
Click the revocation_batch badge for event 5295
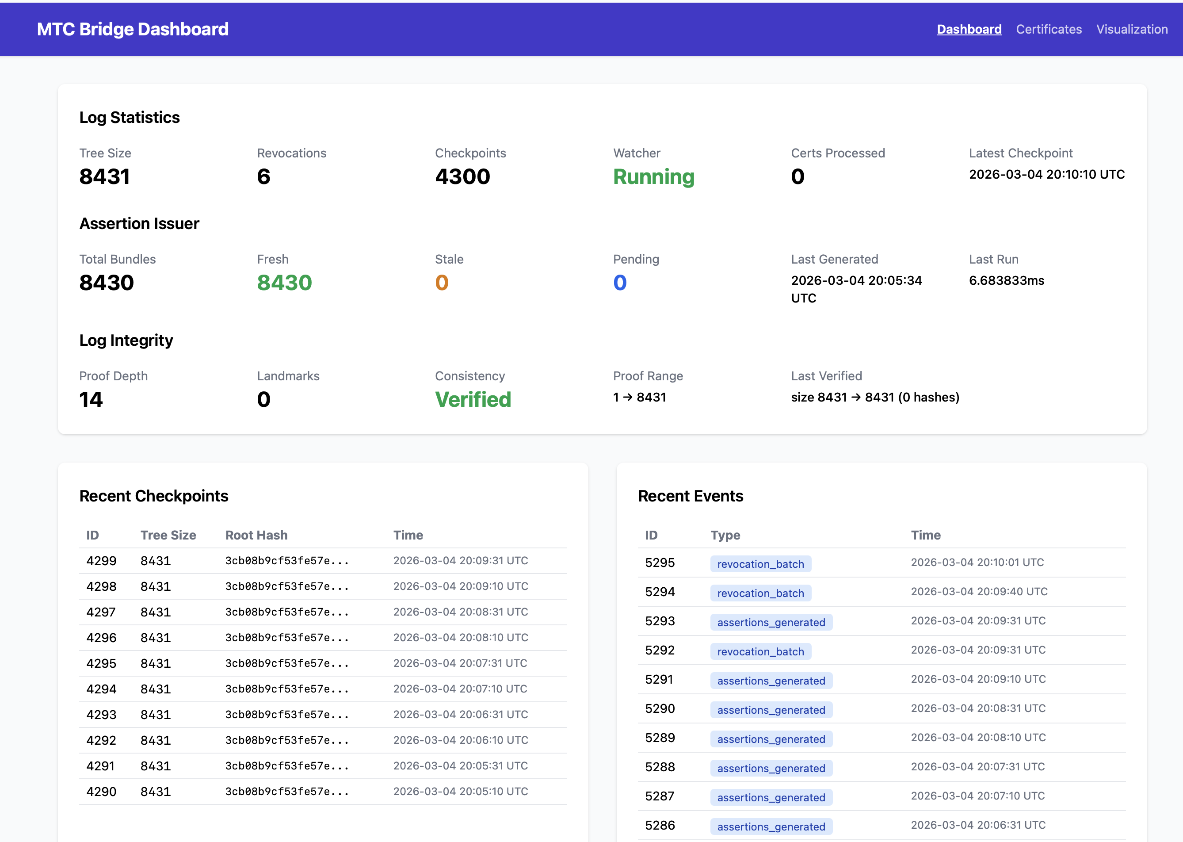tap(760, 563)
